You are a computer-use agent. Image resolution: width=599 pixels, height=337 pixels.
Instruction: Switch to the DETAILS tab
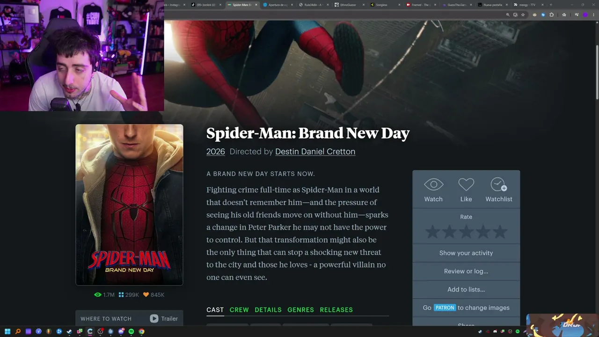pos(268,310)
